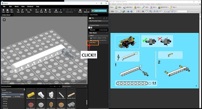
Task: Click the Search folder input field
Action: (74, 86)
